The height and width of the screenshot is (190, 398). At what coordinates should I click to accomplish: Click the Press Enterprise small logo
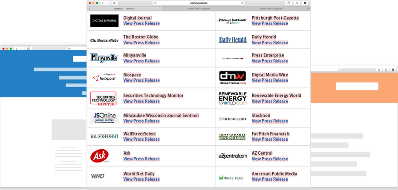click(233, 59)
